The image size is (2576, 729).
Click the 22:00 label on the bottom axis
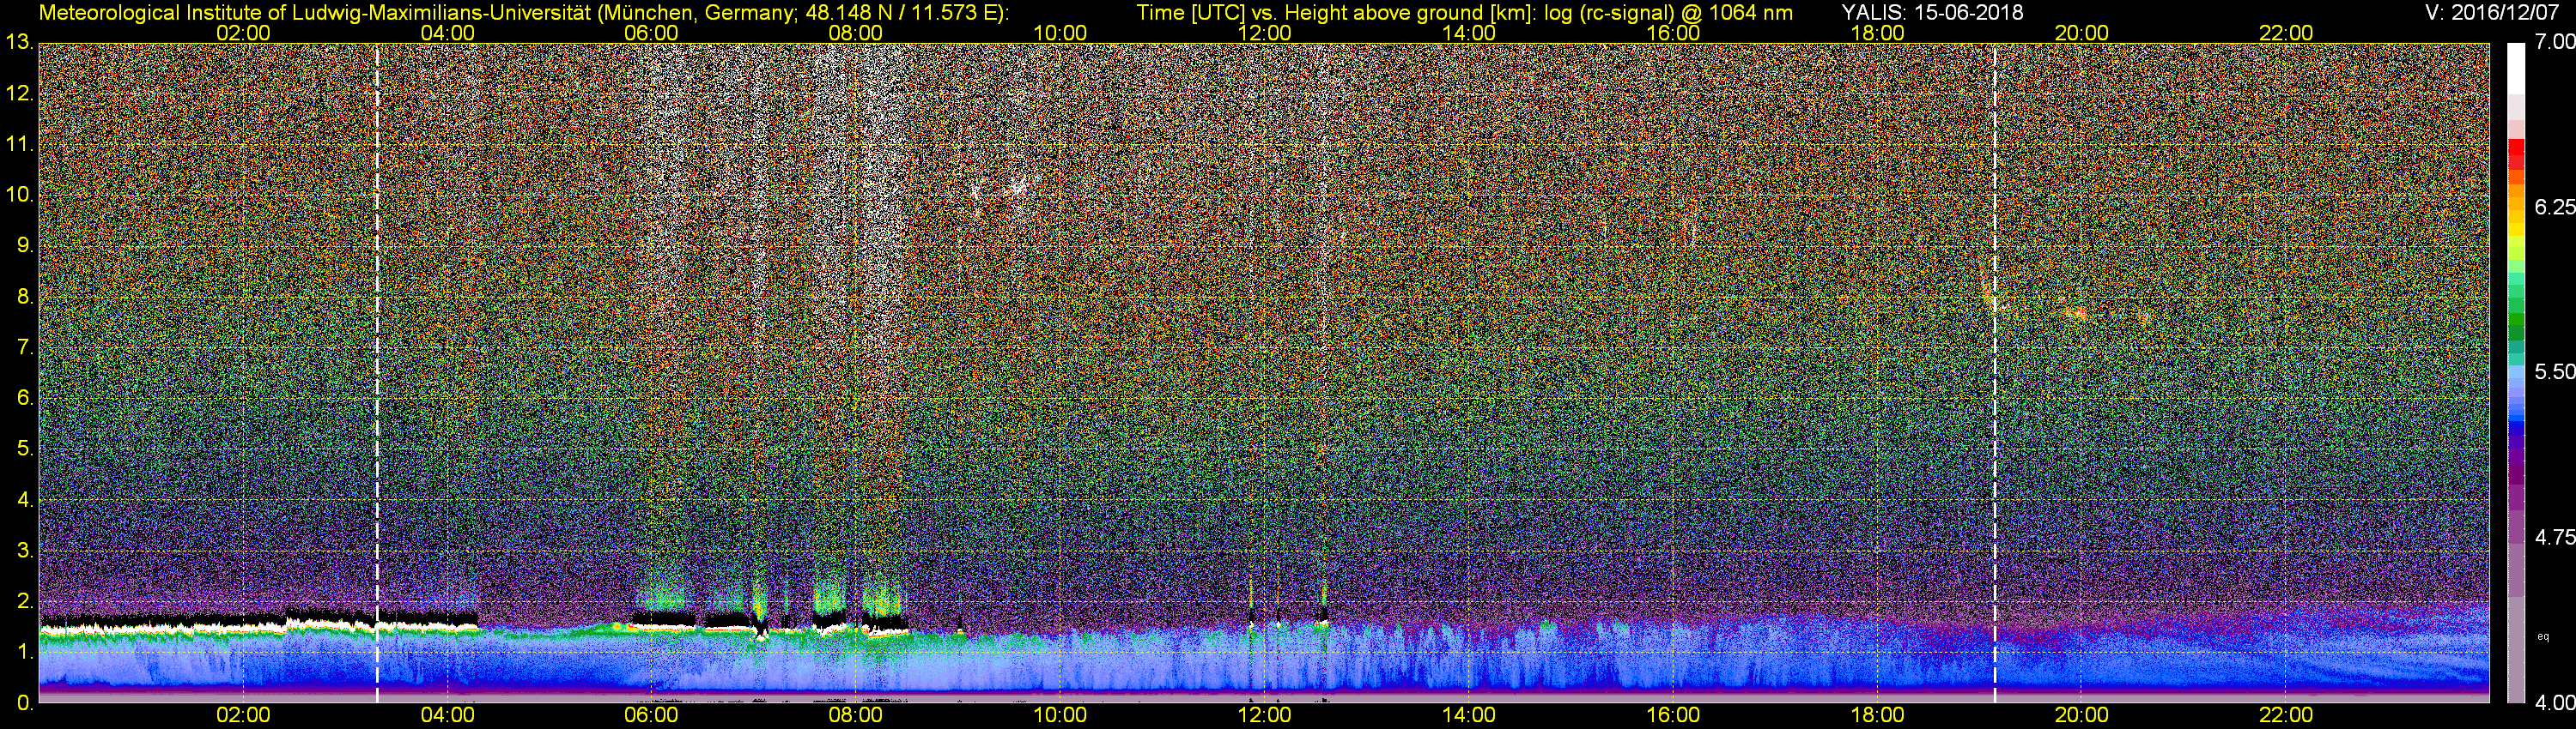tap(2286, 716)
